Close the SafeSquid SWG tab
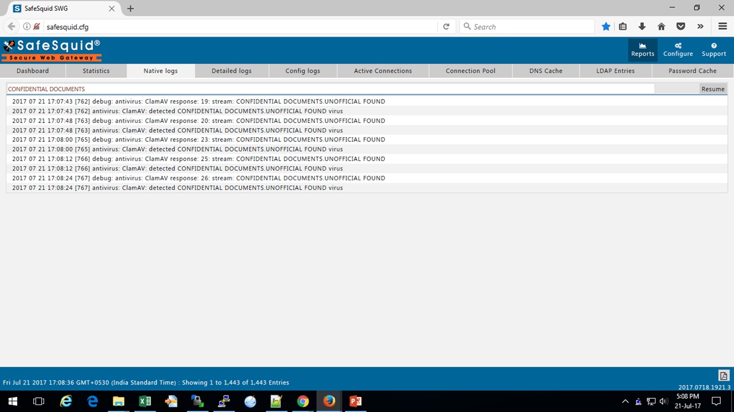This screenshot has height=412, width=734. point(112,9)
